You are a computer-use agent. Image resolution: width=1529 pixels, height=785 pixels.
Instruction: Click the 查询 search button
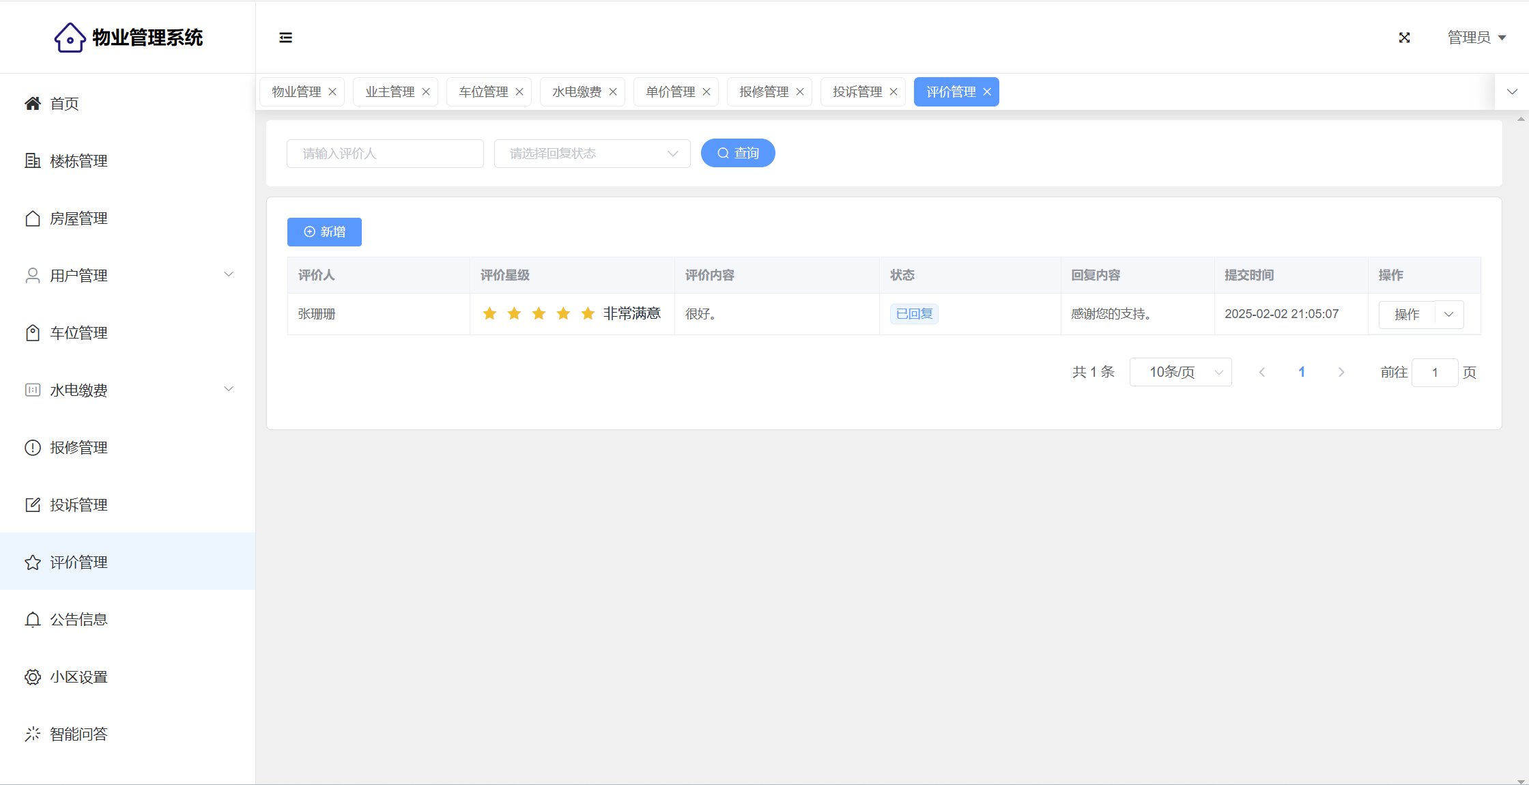click(738, 153)
